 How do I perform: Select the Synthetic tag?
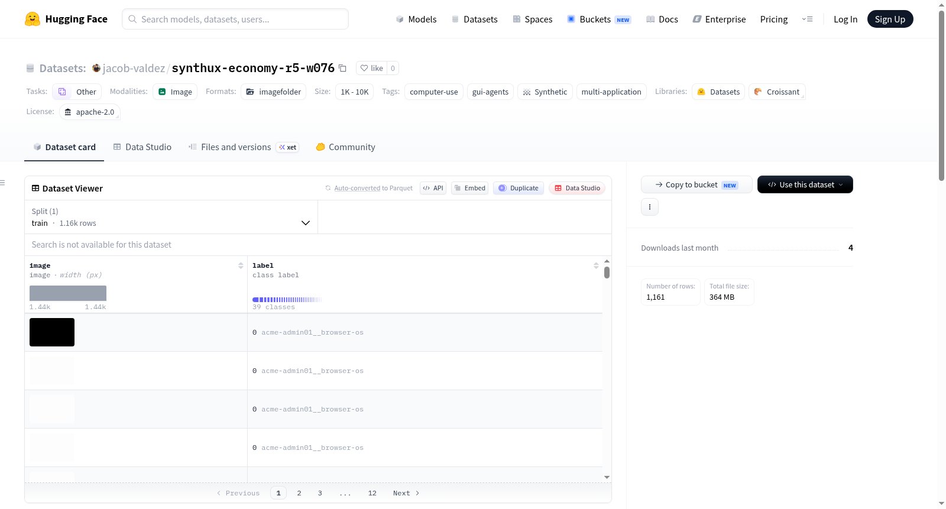coord(545,92)
